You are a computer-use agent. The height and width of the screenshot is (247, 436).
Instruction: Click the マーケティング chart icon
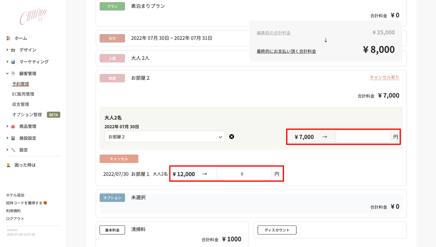pyautogui.click(x=13, y=62)
